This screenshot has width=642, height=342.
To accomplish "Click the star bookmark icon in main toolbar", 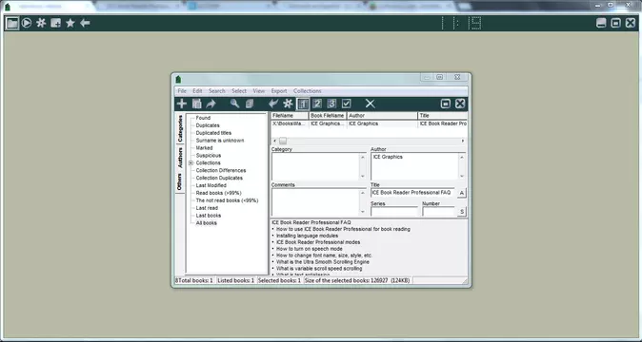I will coord(70,23).
